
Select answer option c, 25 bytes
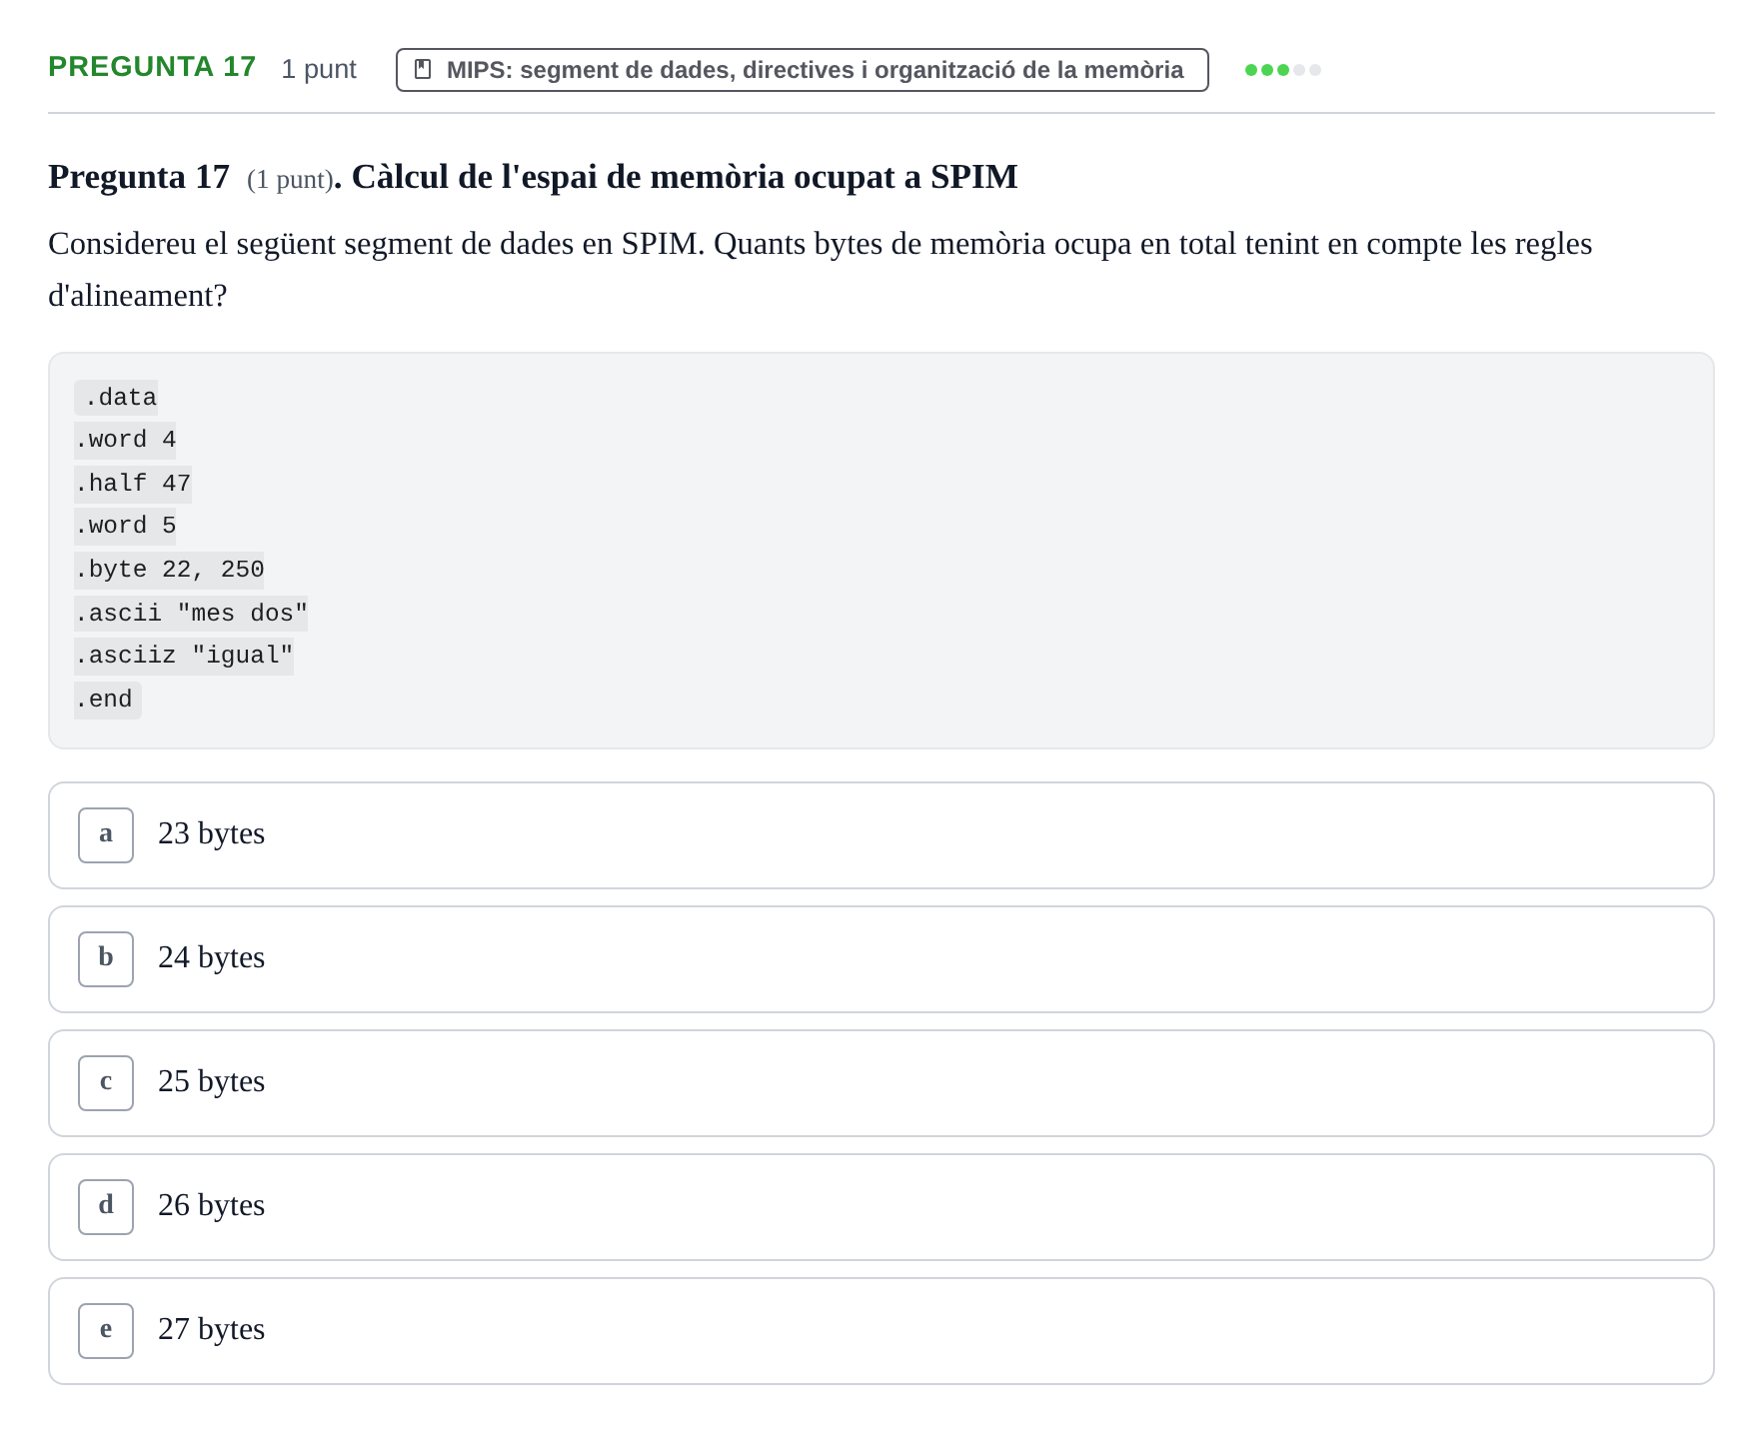[x=881, y=1083]
